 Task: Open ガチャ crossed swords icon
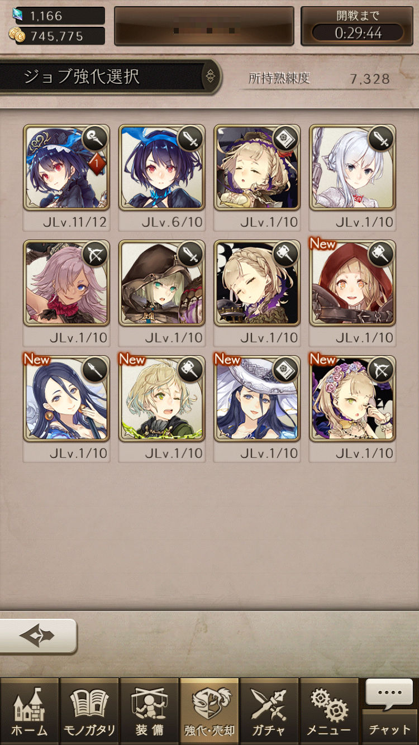click(269, 711)
